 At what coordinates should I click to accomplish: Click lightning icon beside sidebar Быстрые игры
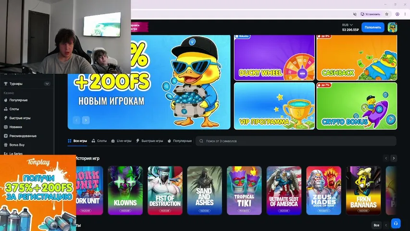pos(6,118)
